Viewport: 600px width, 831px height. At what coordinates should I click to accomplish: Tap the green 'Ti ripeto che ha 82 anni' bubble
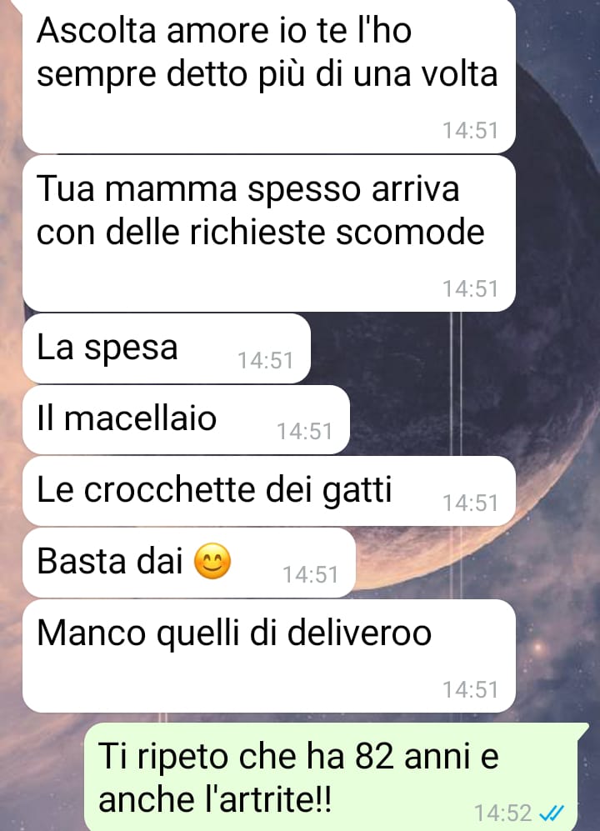[x=336, y=777]
